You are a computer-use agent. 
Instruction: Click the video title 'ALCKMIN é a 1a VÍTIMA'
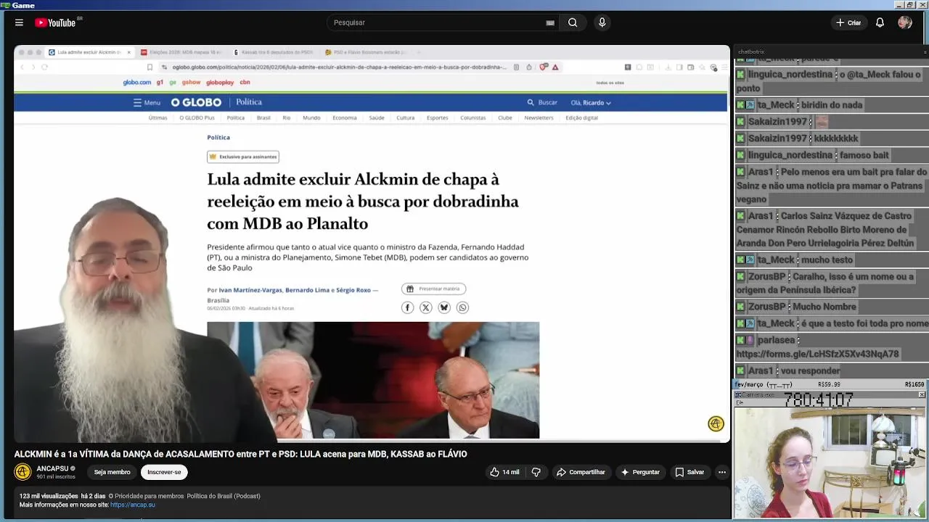pyautogui.click(x=240, y=454)
